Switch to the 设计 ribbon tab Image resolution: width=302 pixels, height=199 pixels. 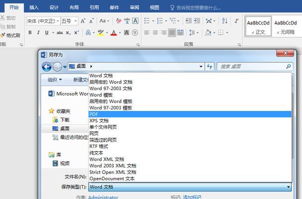(54, 7)
